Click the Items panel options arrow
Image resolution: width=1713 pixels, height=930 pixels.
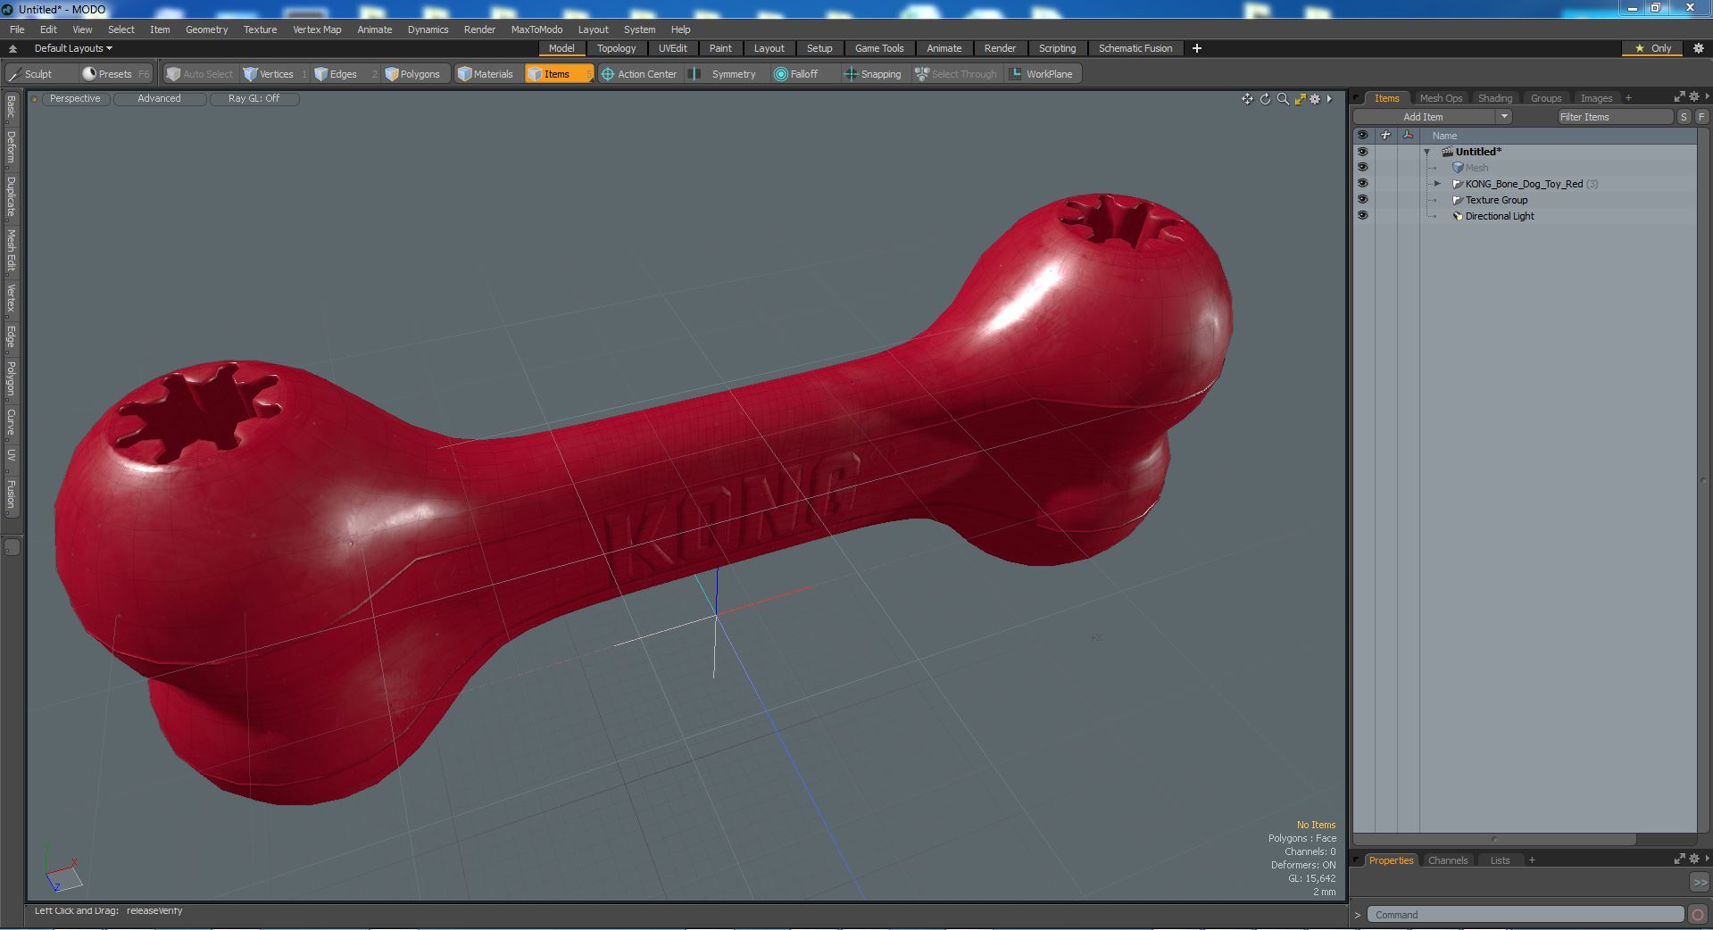coord(1706,97)
